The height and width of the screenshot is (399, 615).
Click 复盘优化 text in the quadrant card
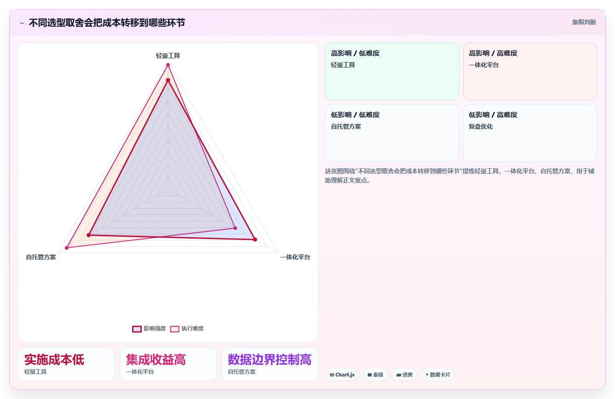(x=481, y=126)
